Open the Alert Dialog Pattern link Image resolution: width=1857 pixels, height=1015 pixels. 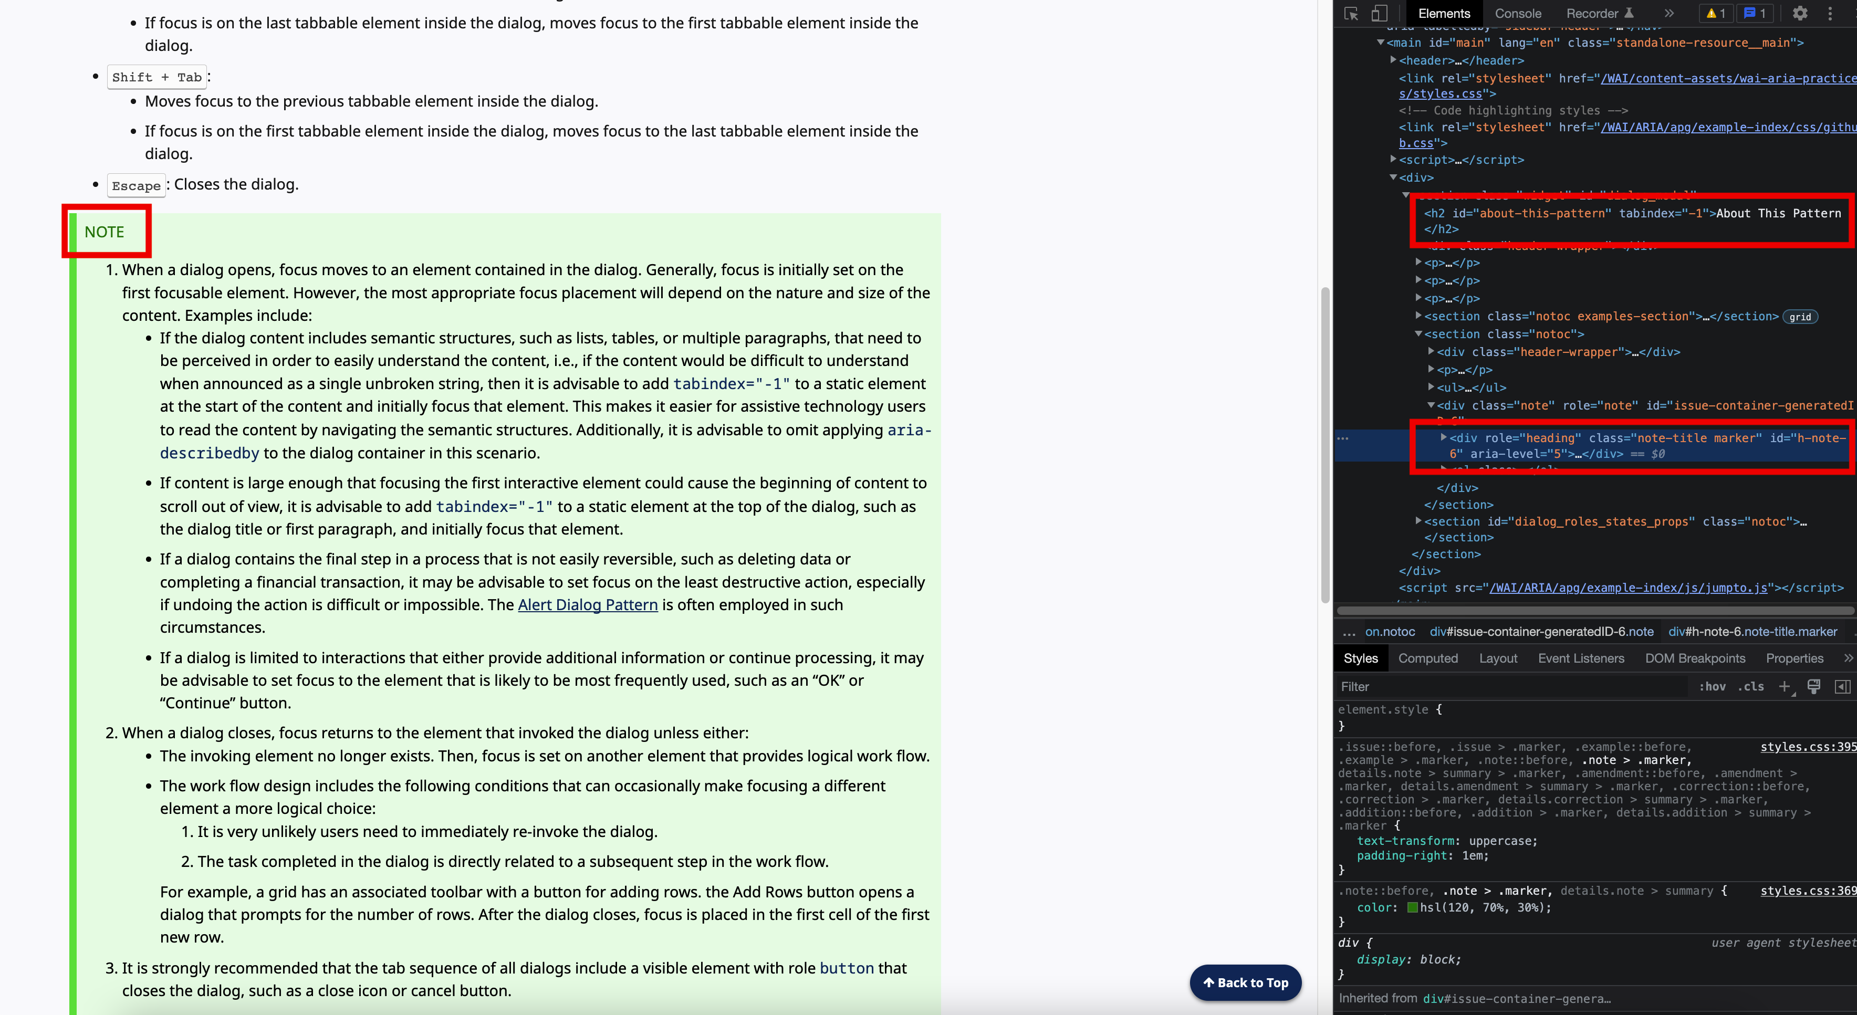pos(588,605)
